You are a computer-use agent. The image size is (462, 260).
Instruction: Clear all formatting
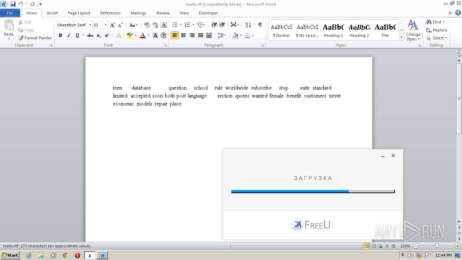click(x=147, y=25)
